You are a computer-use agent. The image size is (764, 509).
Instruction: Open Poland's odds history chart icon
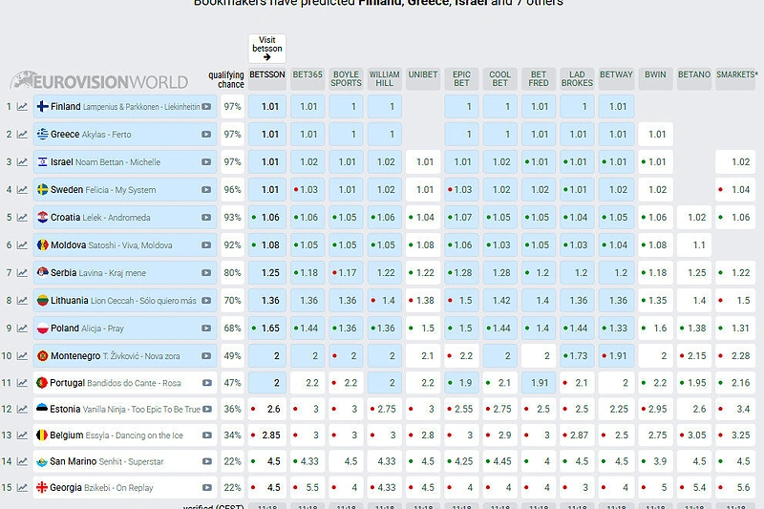[x=22, y=329]
